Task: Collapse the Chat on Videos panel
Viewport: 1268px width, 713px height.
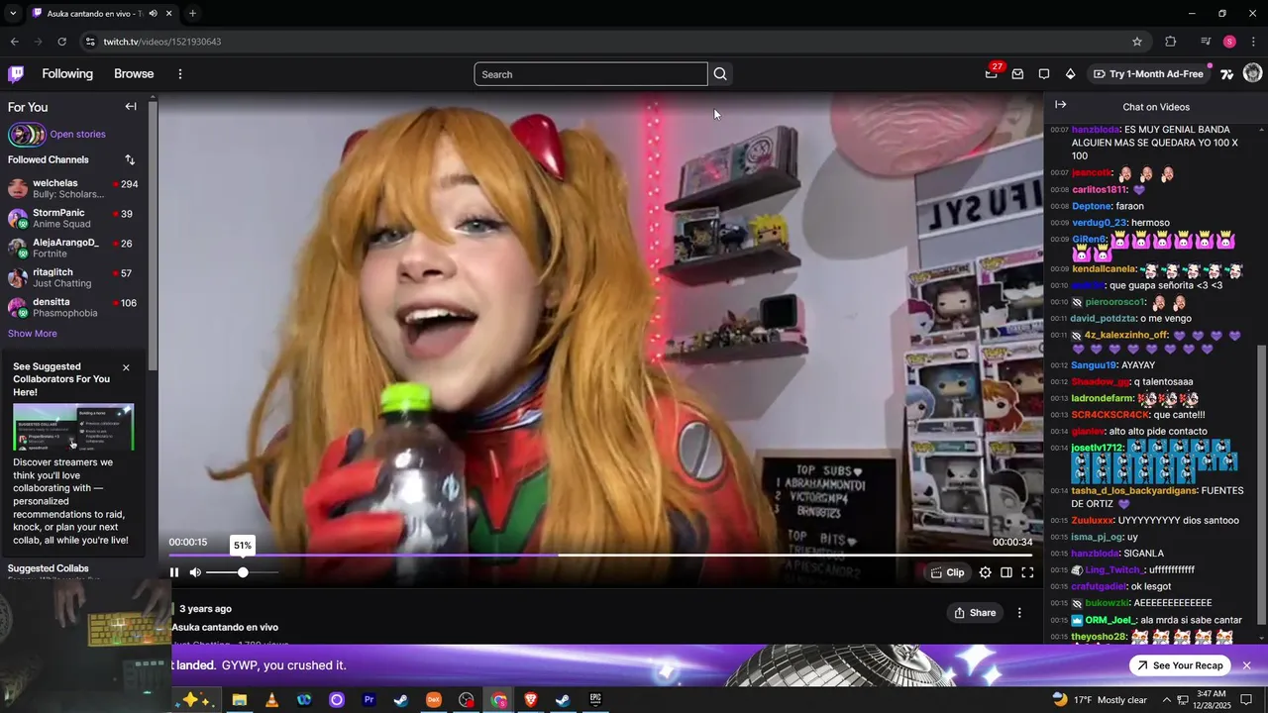Action: point(1060,105)
